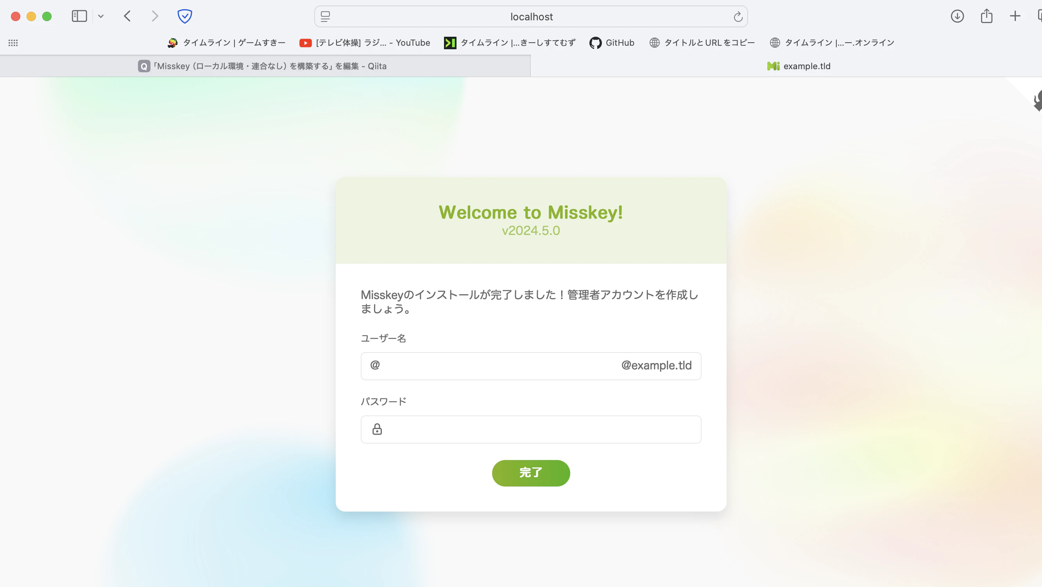
Task: Click the password input field
Action: click(x=531, y=430)
